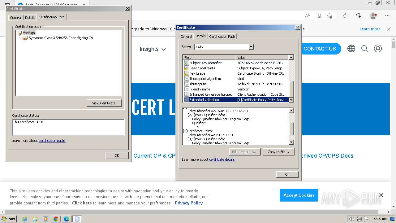Click the Value column header
The width and height of the screenshot is (396, 223).
262,57
